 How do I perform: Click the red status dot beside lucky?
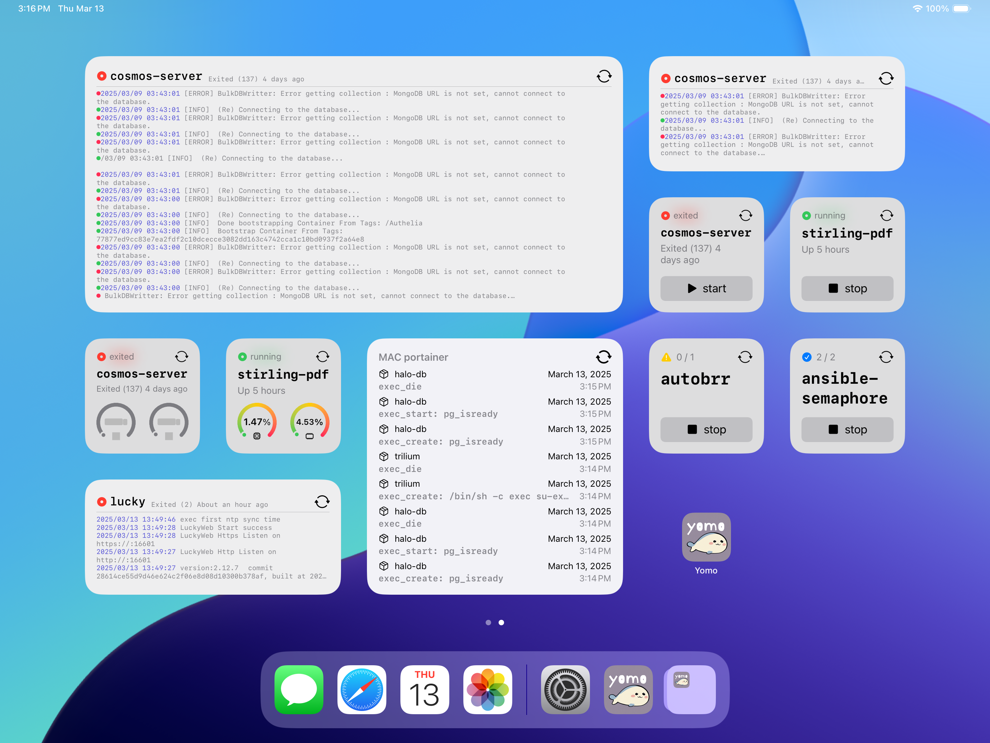click(101, 501)
